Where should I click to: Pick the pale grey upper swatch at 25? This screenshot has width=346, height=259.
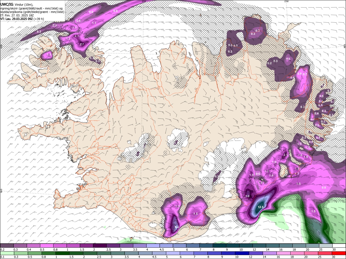point(326,246)
